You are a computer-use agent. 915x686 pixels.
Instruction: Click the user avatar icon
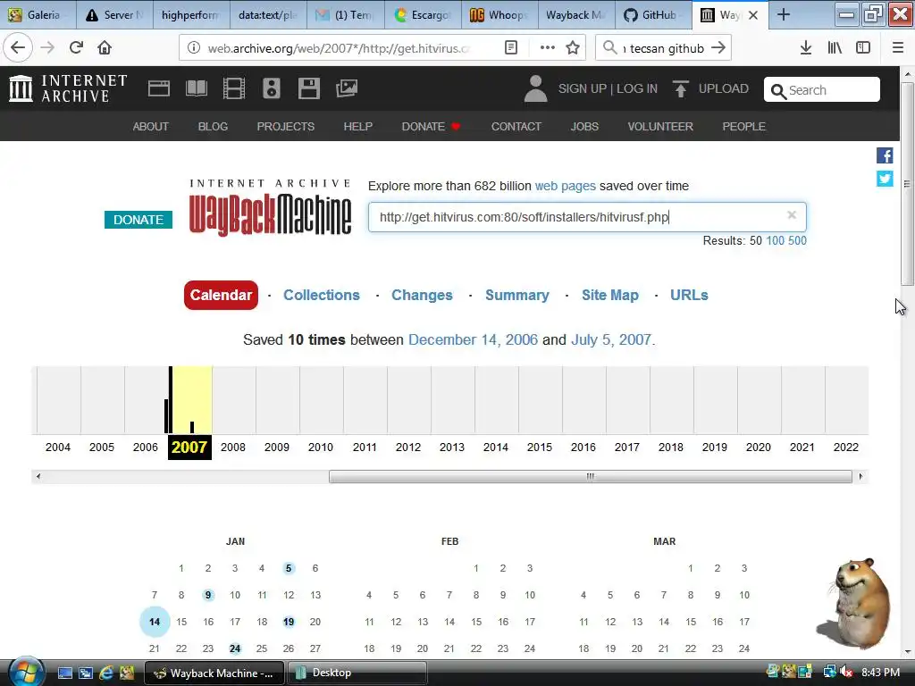[535, 88]
